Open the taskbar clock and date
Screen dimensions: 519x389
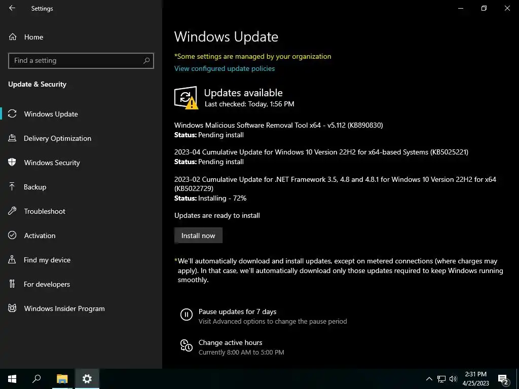(475, 379)
